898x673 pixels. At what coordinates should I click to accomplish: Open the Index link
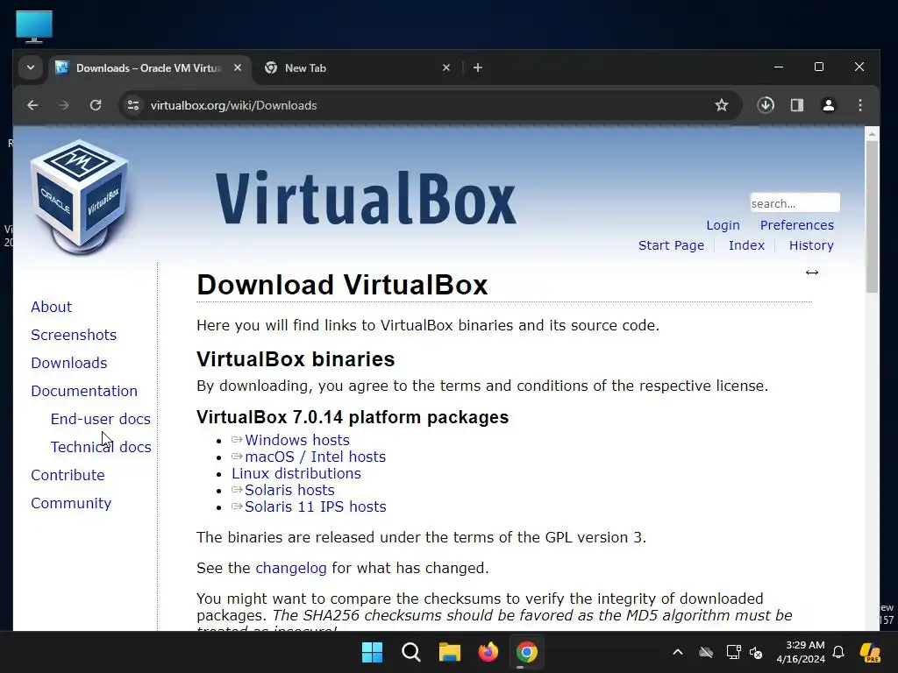[x=746, y=245]
